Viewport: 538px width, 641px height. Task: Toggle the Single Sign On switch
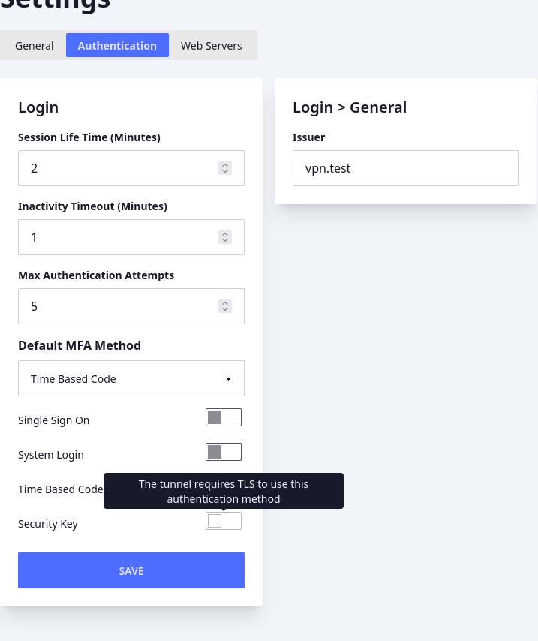pyautogui.click(x=224, y=417)
